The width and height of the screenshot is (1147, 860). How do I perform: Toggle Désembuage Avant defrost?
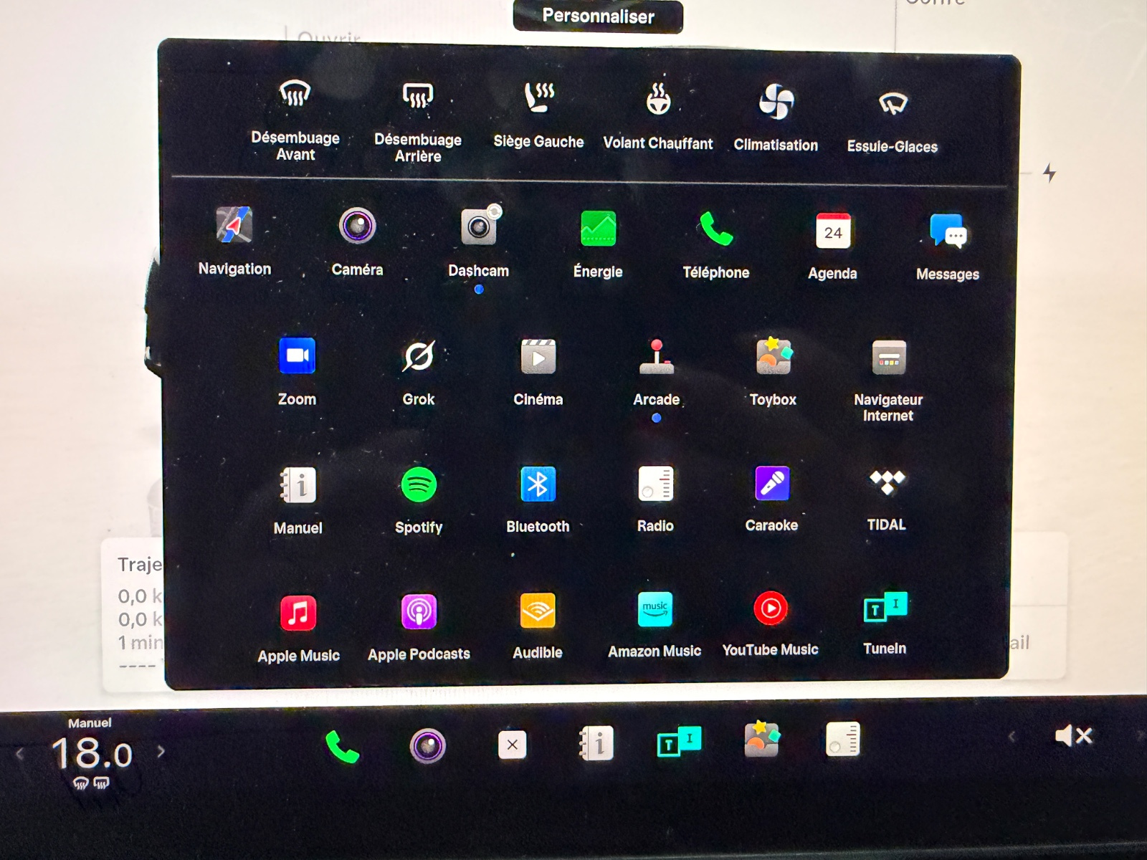click(x=295, y=95)
